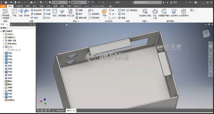Switch to the 视图 ribbon tab
214x114 pixels.
(62, 6)
